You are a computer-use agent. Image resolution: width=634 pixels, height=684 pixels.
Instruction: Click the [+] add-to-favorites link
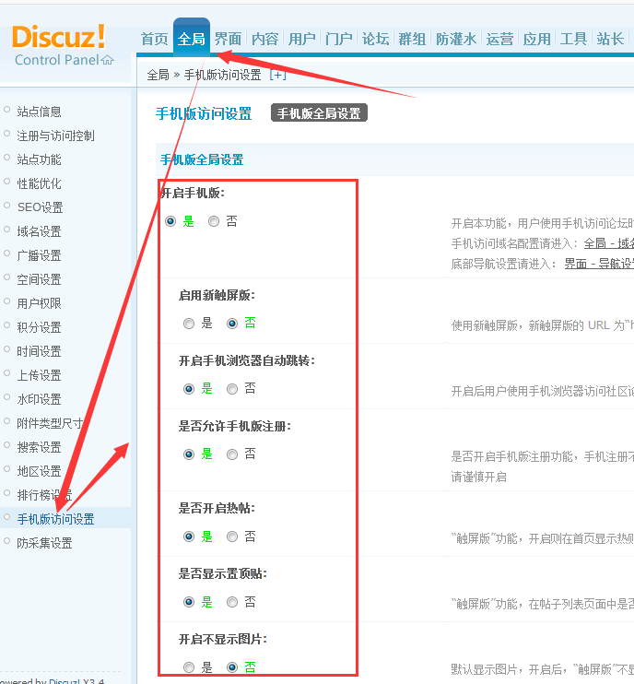coord(277,75)
